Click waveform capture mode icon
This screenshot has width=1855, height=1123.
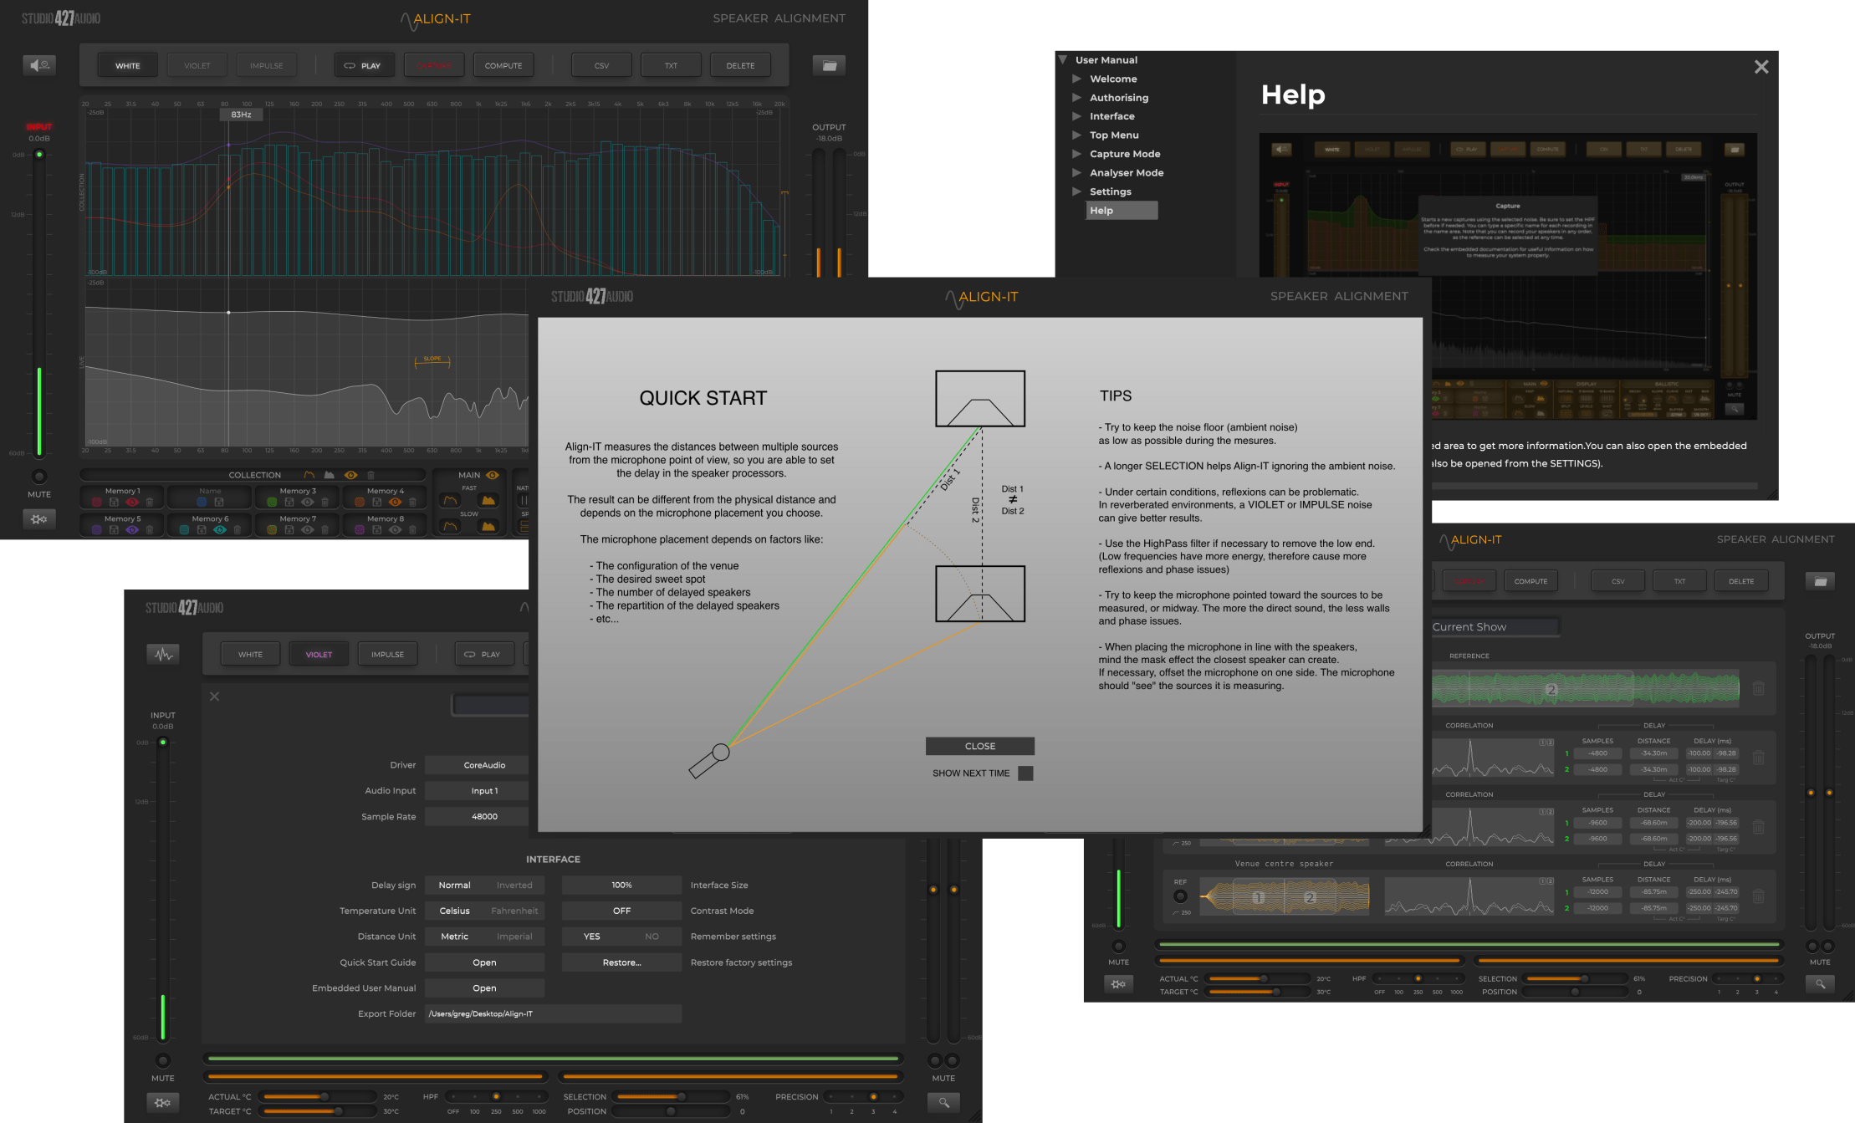[x=163, y=654]
